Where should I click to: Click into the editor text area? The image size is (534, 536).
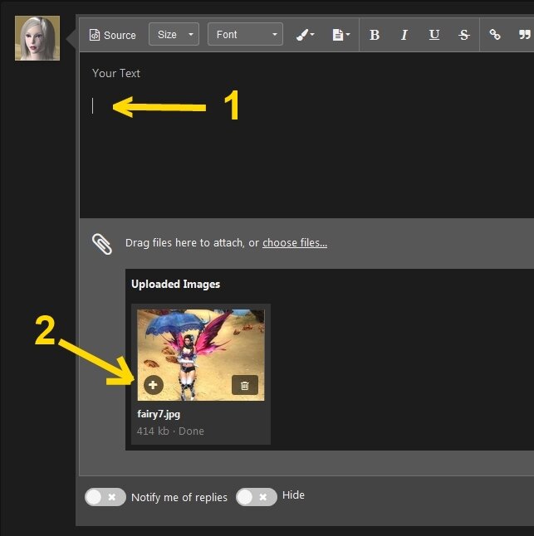pos(306,135)
